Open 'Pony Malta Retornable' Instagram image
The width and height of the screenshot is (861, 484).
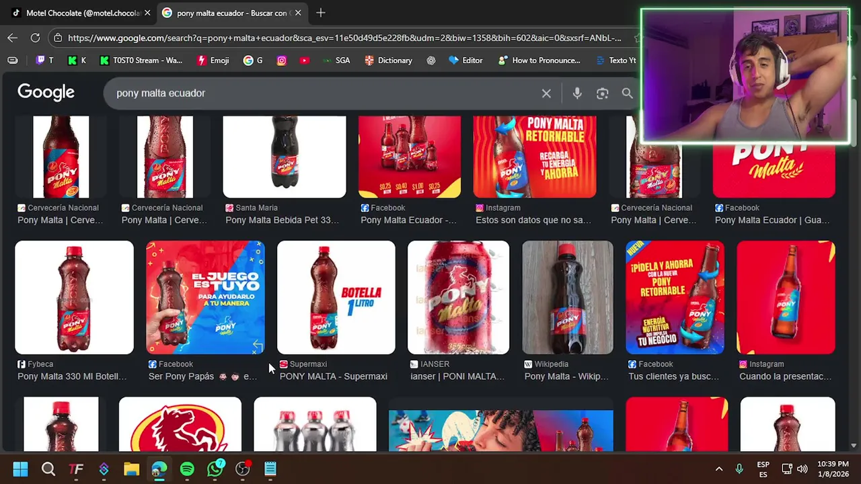tap(535, 157)
